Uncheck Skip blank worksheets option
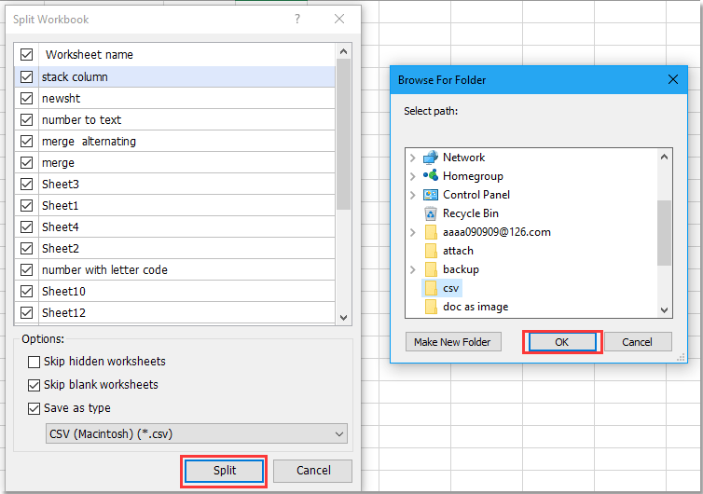 pos(34,384)
